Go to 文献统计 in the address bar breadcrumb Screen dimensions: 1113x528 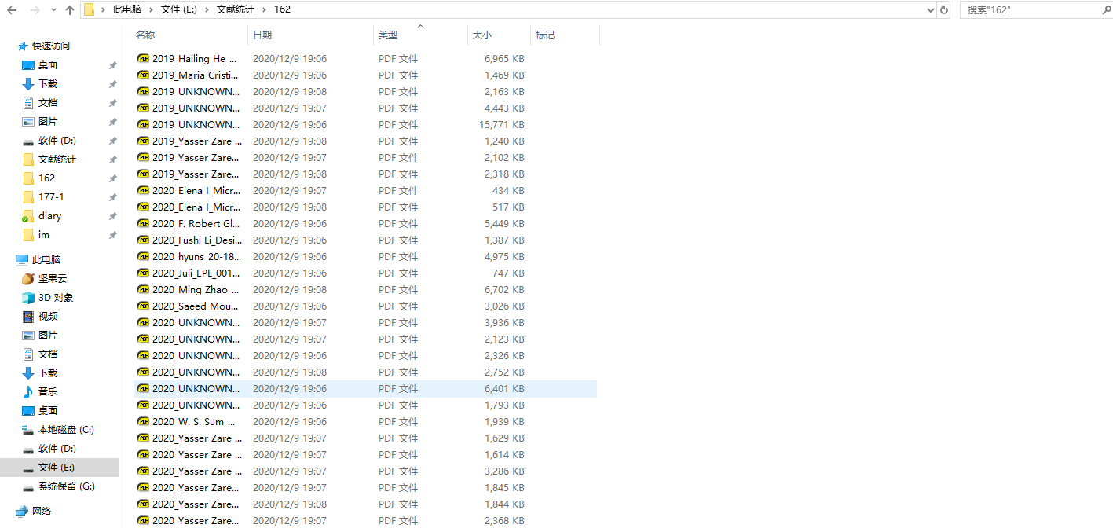[x=236, y=9]
